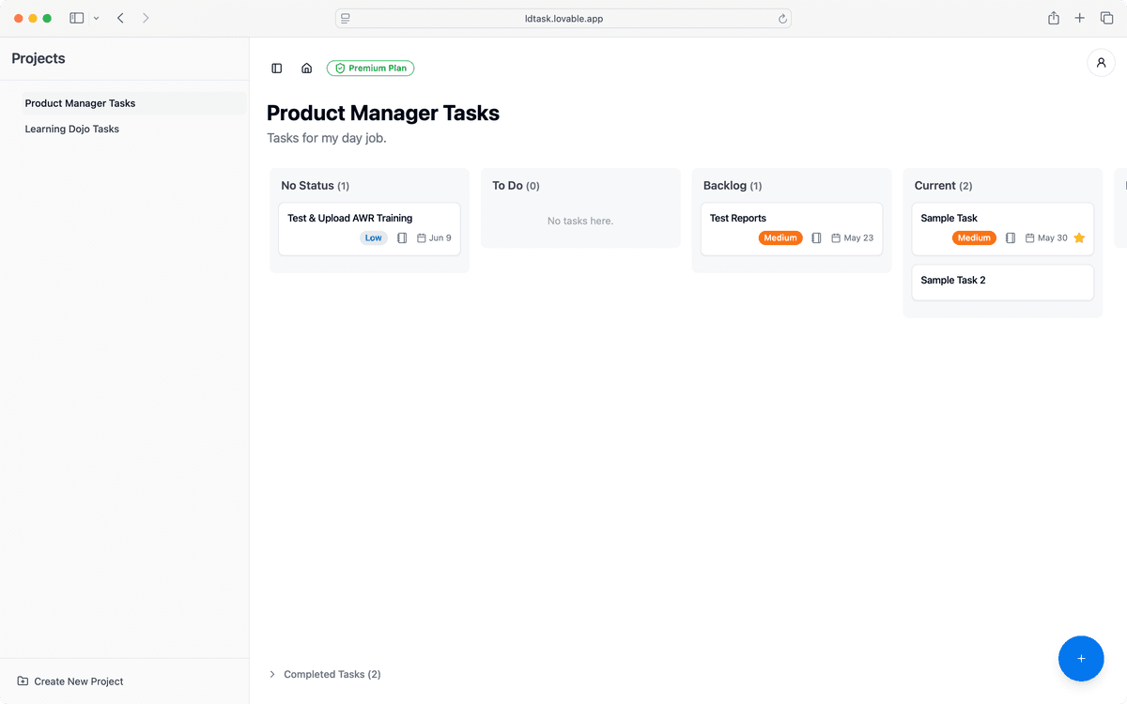Select Product Manager Tasks project
The image size is (1127, 704).
click(x=134, y=103)
